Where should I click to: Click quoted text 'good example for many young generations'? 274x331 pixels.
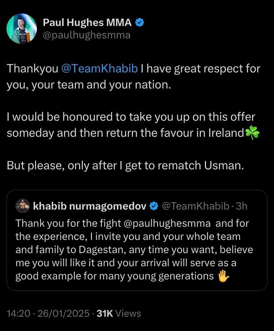pyautogui.click(x=115, y=277)
